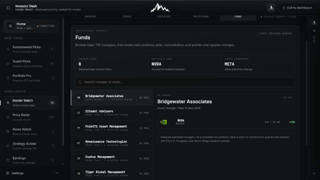The image size is (320, 180).
Task: Open the profile avatar beside Exit to dashboard
Action: tap(271, 8)
